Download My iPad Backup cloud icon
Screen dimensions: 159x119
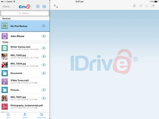click(x=44, y=26)
